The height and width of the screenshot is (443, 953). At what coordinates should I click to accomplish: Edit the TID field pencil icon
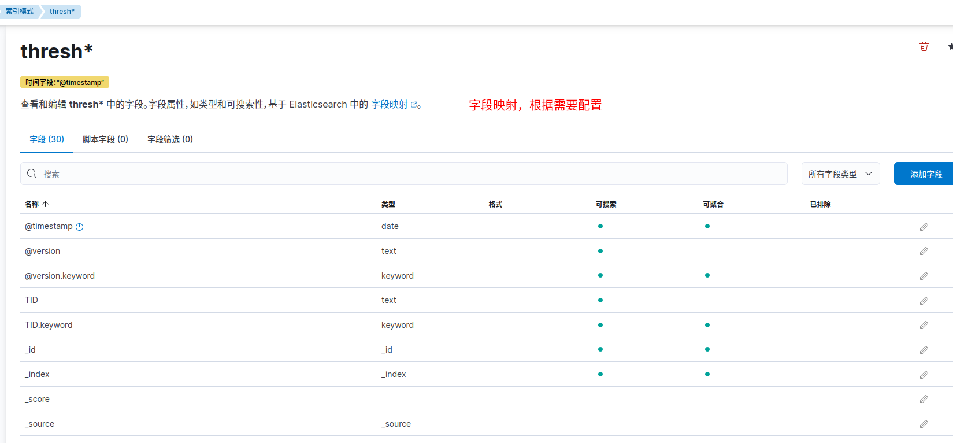pos(924,301)
